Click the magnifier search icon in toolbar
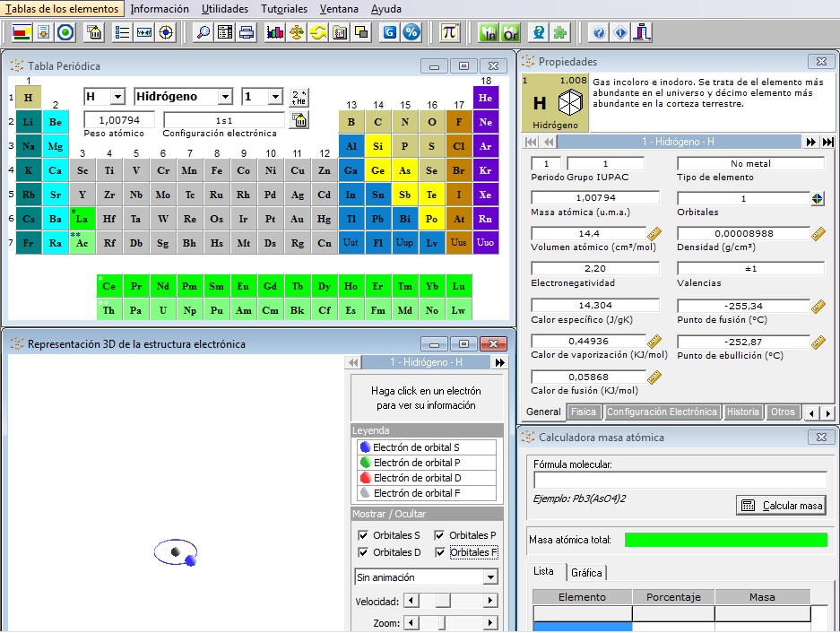Image resolution: width=840 pixels, height=633 pixels. pos(204,32)
